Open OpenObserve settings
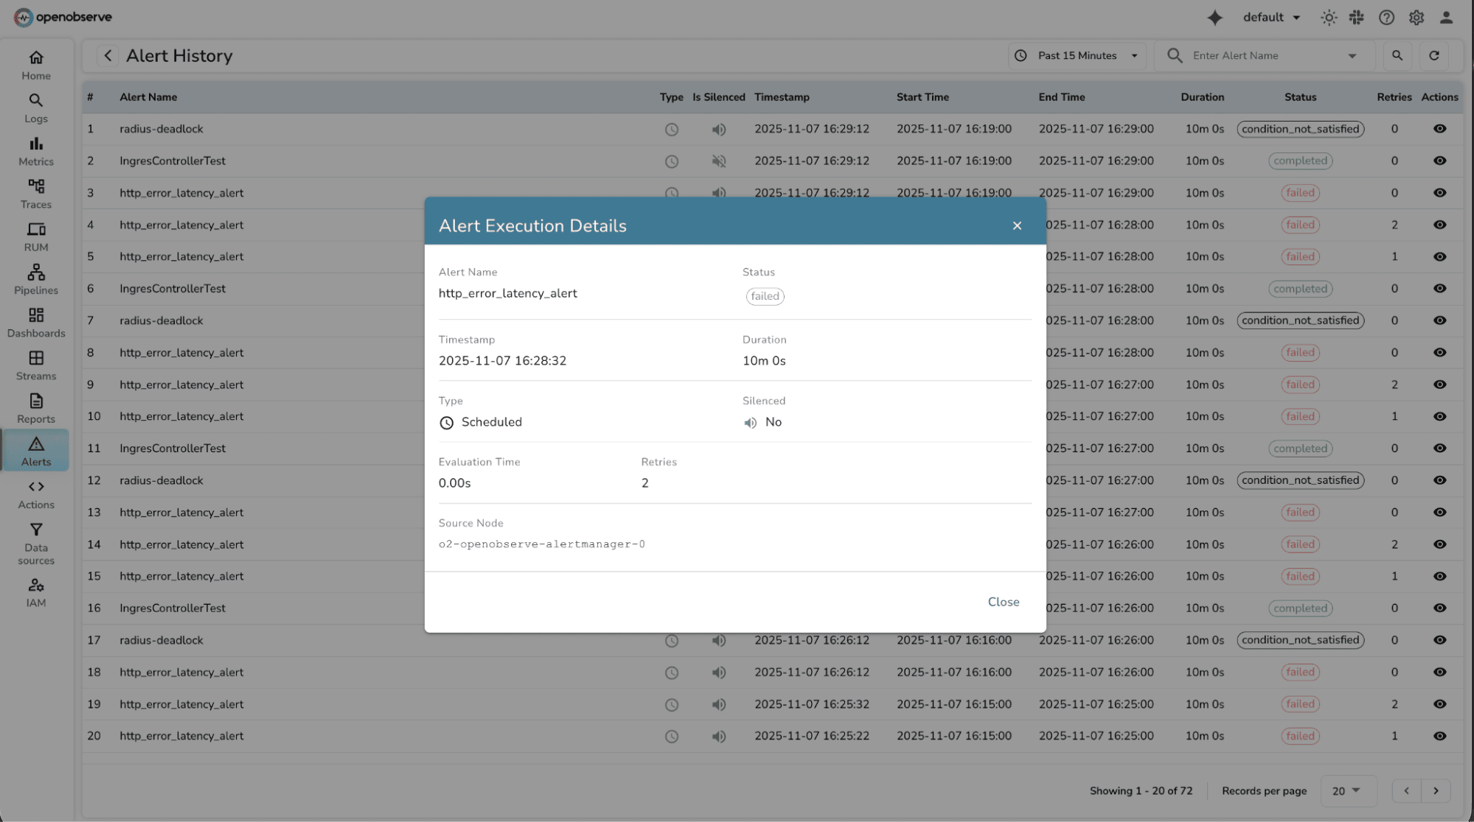1474x822 pixels. coord(1416,17)
